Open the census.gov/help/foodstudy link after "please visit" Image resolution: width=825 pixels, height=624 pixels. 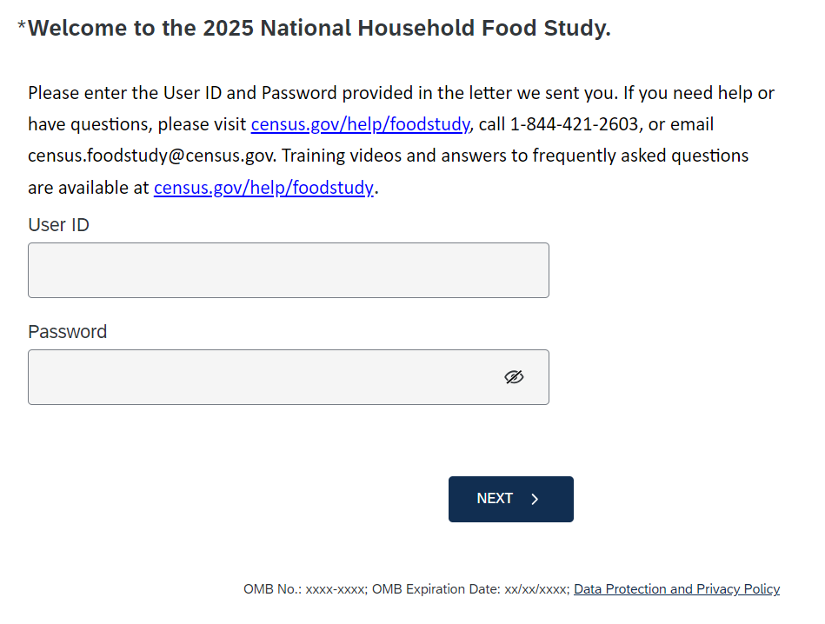pos(360,124)
